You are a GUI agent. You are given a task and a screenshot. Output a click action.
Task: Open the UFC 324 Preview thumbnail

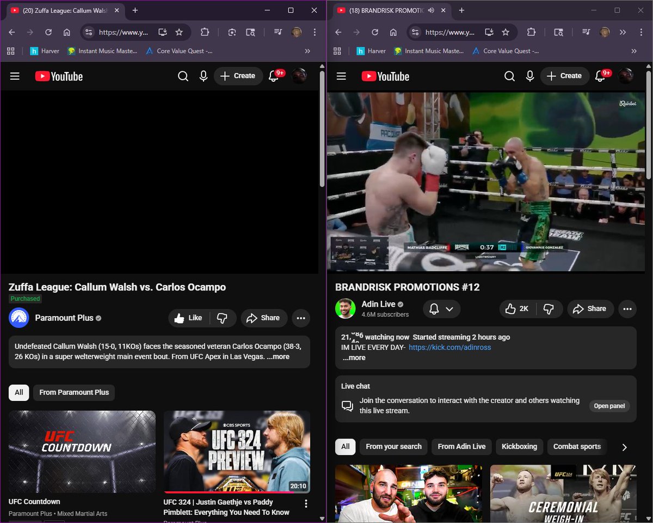[237, 451]
